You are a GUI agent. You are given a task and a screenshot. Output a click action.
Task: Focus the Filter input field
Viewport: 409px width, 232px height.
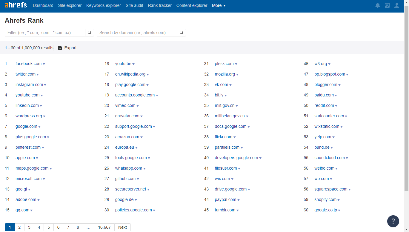(45, 33)
